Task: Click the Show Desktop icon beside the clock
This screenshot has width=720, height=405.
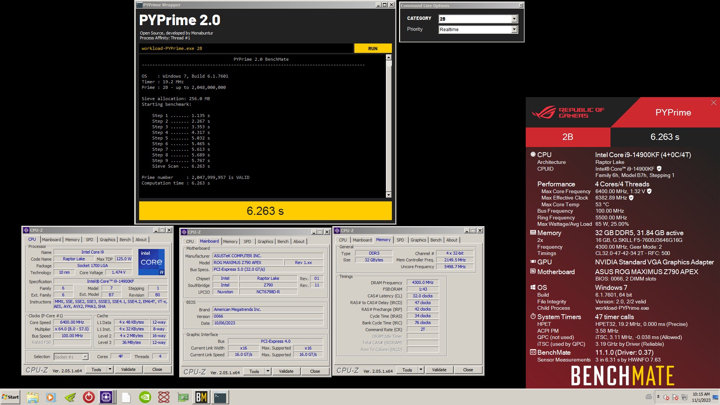Action: point(715,397)
